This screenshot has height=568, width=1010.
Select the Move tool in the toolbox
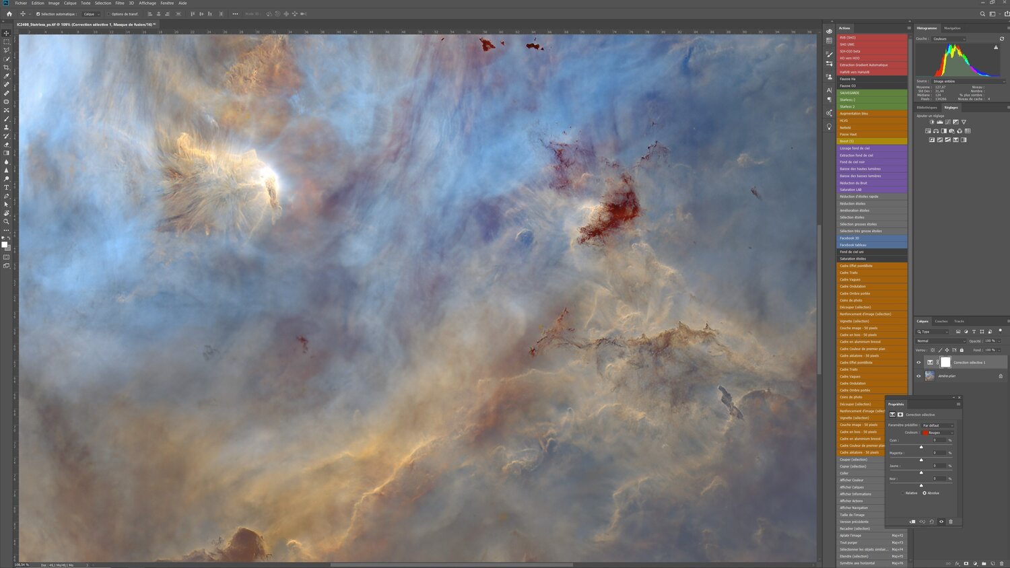pyautogui.click(x=7, y=32)
